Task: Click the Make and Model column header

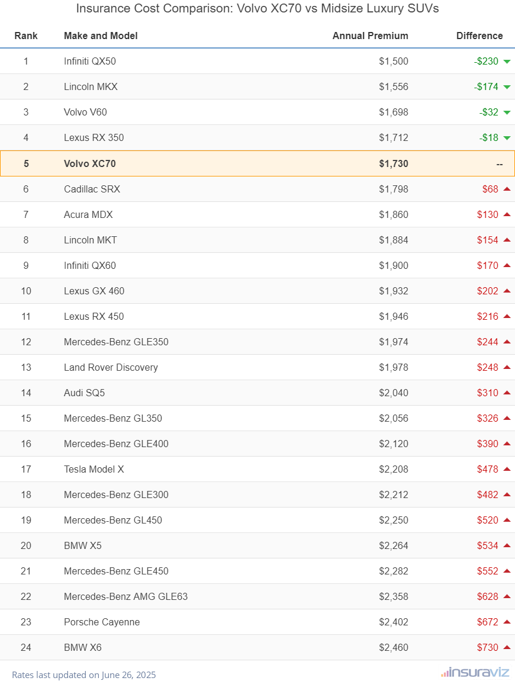Action: click(101, 36)
